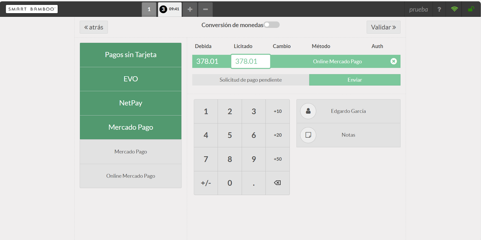Image resolution: width=481 pixels, height=240 pixels.
Task: Click the Auth column header
Action: tap(377, 46)
